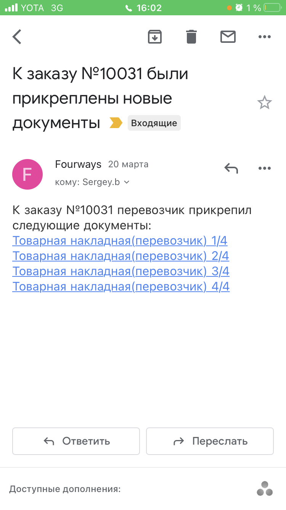Tap the reply arrow beside sender
The image size is (286, 510).
(231, 168)
